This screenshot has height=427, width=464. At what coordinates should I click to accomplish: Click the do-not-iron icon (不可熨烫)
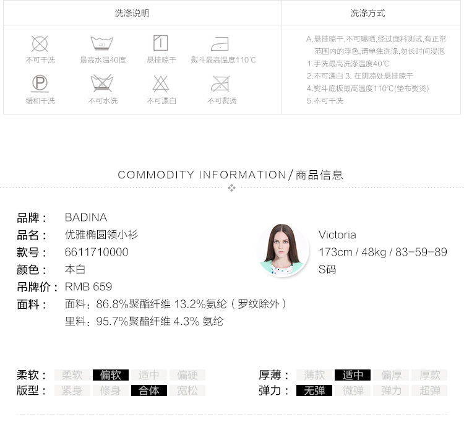click(x=220, y=84)
